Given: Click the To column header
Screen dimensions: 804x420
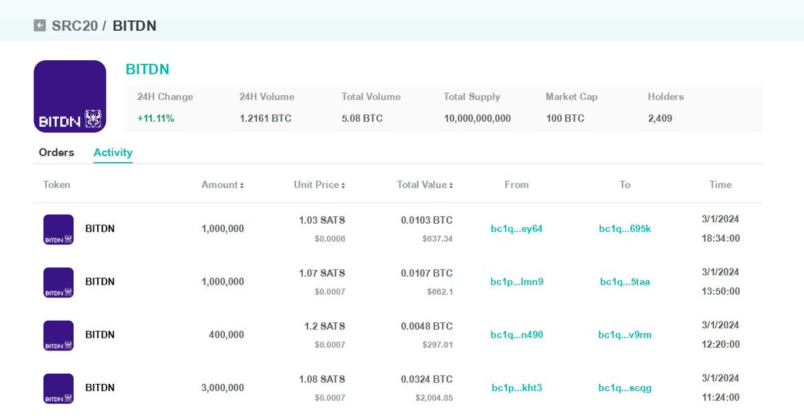Looking at the screenshot, I should click(625, 185).
